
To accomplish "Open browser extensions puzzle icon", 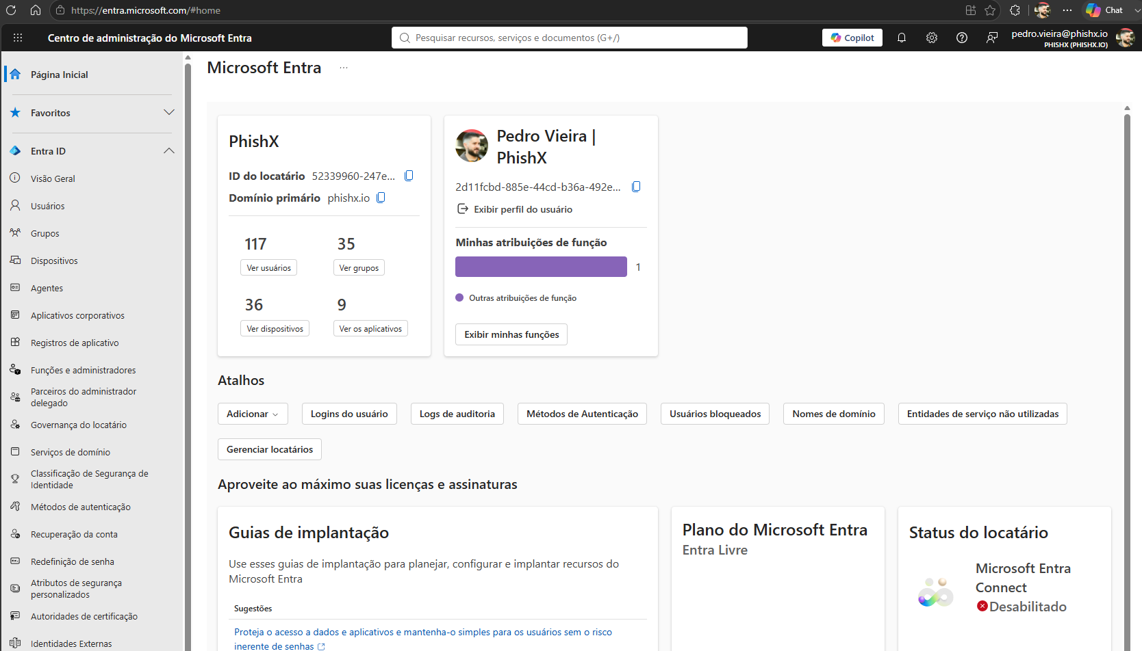I will click(1015, 10).
